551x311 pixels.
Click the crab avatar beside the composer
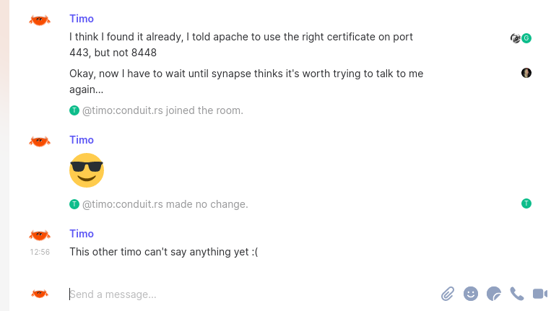(x=40, y=294)
